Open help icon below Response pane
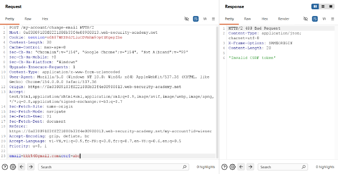 [x=224, y=167]
